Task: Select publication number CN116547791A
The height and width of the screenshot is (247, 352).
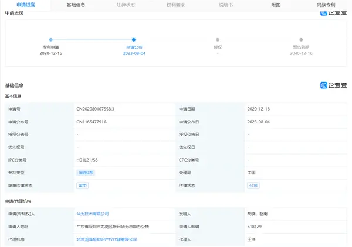Action: (92, 122)
